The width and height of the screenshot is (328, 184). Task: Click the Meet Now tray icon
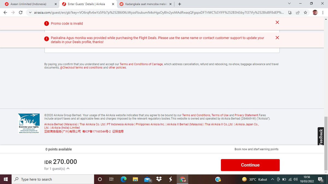pos(278,179)
